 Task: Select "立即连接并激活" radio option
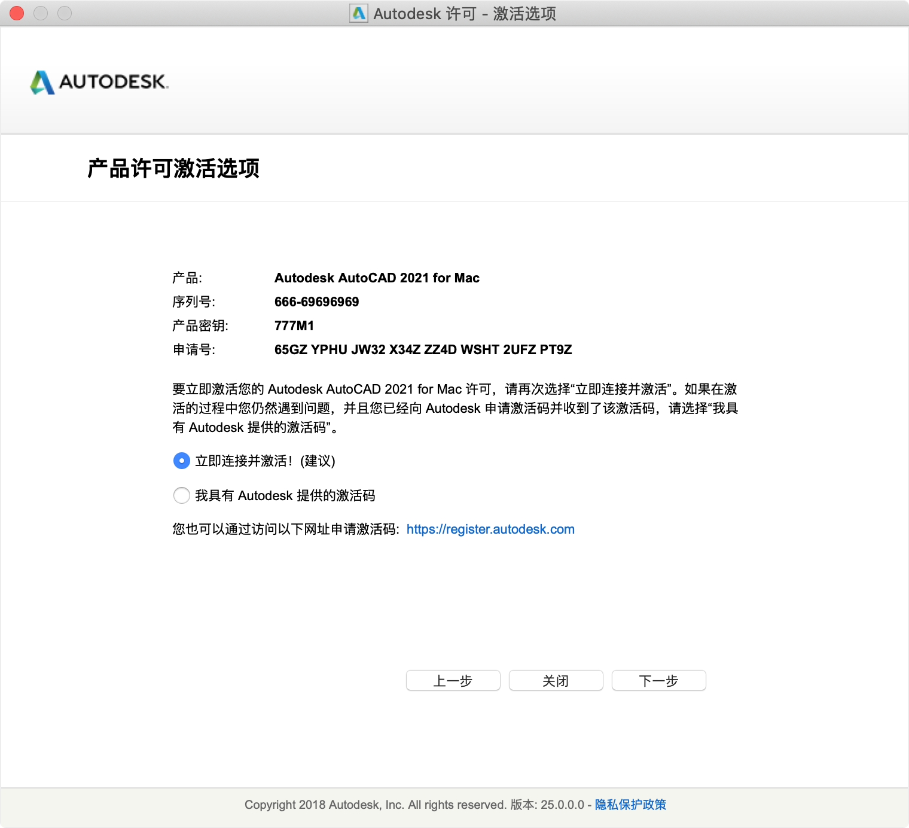point(181,461)
